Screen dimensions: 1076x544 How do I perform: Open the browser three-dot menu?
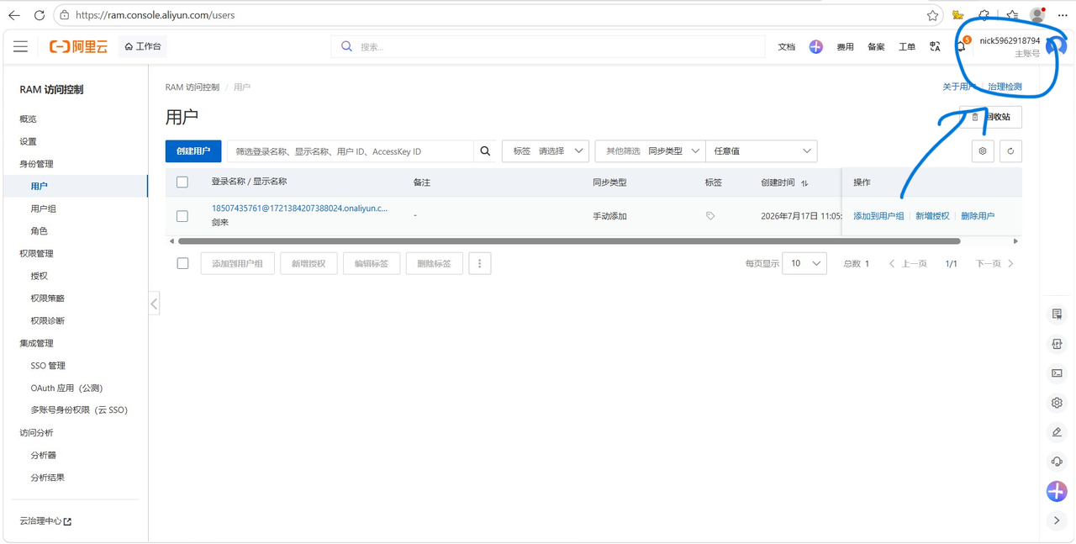1063,15
